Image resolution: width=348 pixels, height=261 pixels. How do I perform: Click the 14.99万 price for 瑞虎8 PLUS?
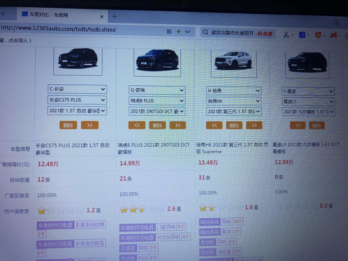(130, 163)
